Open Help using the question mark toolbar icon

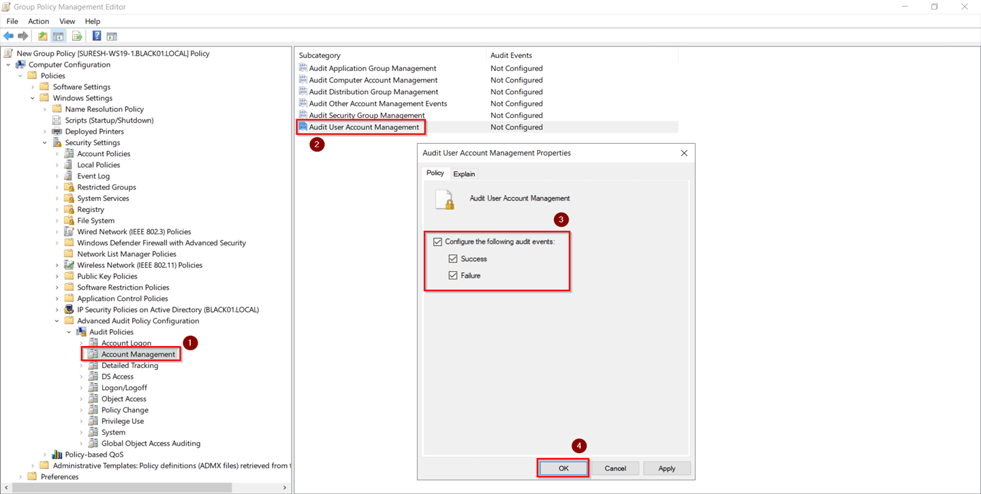tap(96, 35)
